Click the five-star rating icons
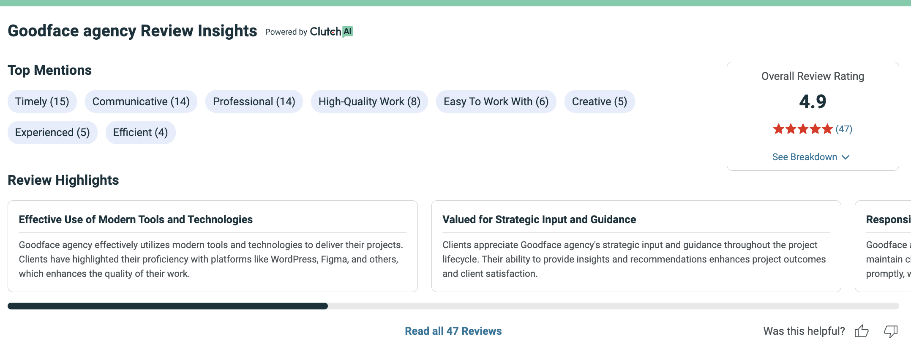The image size is (911, 350). click(x=803, y=129)
